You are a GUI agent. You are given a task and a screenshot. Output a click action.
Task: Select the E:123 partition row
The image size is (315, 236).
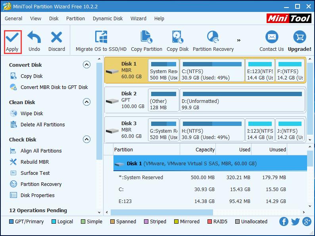(210, 201)
